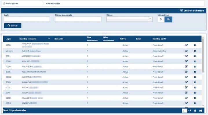Image resolution: width=208 pixels, height=115 pixels.
Task: Remove the ALBERTO row with X icon
Action: 195,61
